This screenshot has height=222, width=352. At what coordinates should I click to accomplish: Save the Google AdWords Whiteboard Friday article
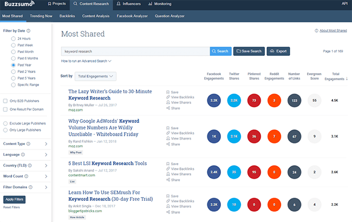[172, 128]
